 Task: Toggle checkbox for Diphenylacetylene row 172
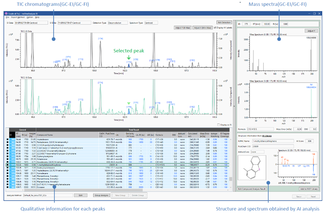7,156
